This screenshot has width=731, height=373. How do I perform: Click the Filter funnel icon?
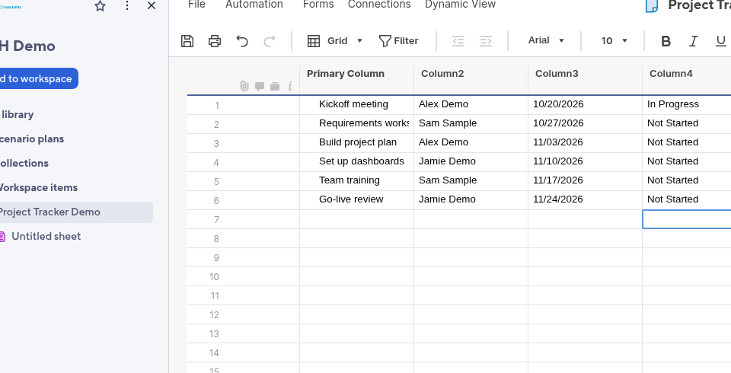click(x=385, y=41)
